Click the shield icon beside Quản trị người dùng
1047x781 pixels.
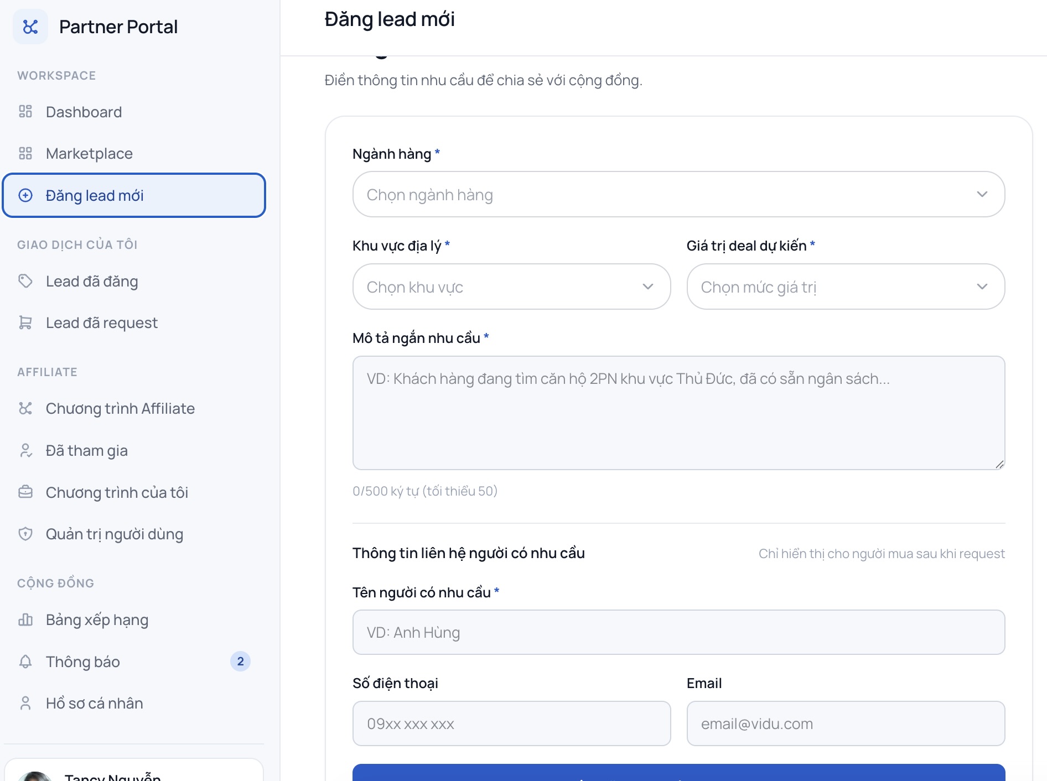[25, 534]
